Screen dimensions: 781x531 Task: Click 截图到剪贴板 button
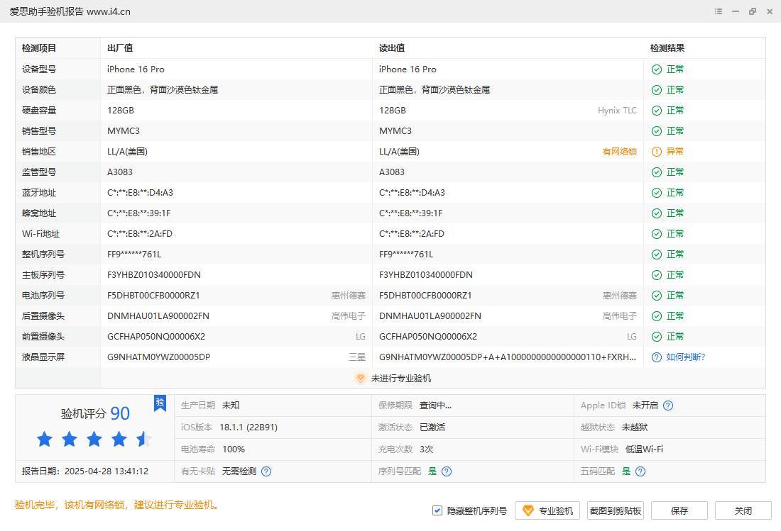click(x=615, y=510)
